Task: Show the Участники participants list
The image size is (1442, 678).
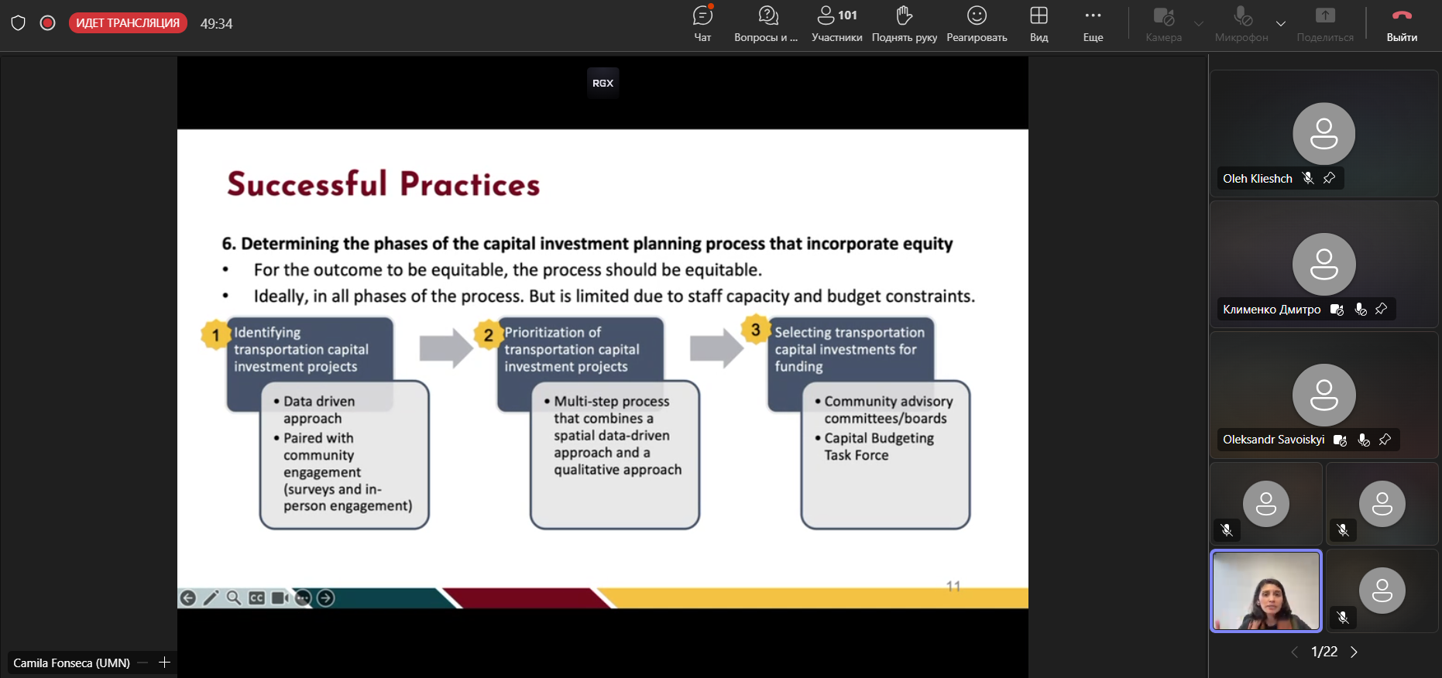Action: click(x=836, y=24)
